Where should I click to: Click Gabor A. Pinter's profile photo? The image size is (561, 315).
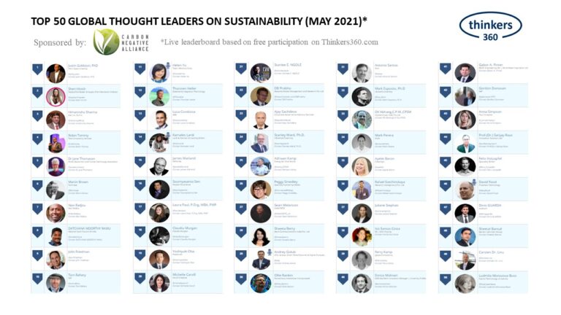click(x=465, y=73)
